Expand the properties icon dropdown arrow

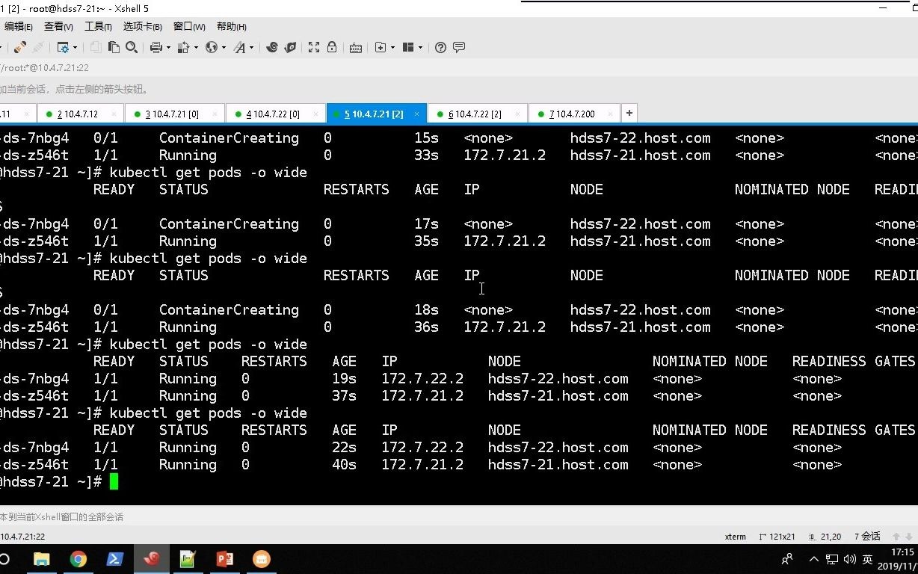[75, 48]
